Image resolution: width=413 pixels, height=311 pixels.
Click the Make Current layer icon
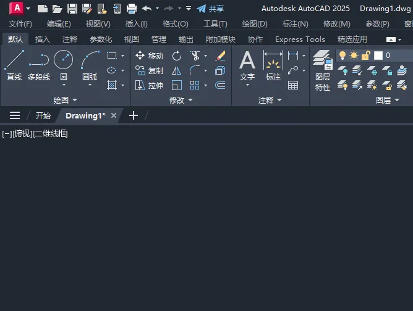tap(402, 70)
